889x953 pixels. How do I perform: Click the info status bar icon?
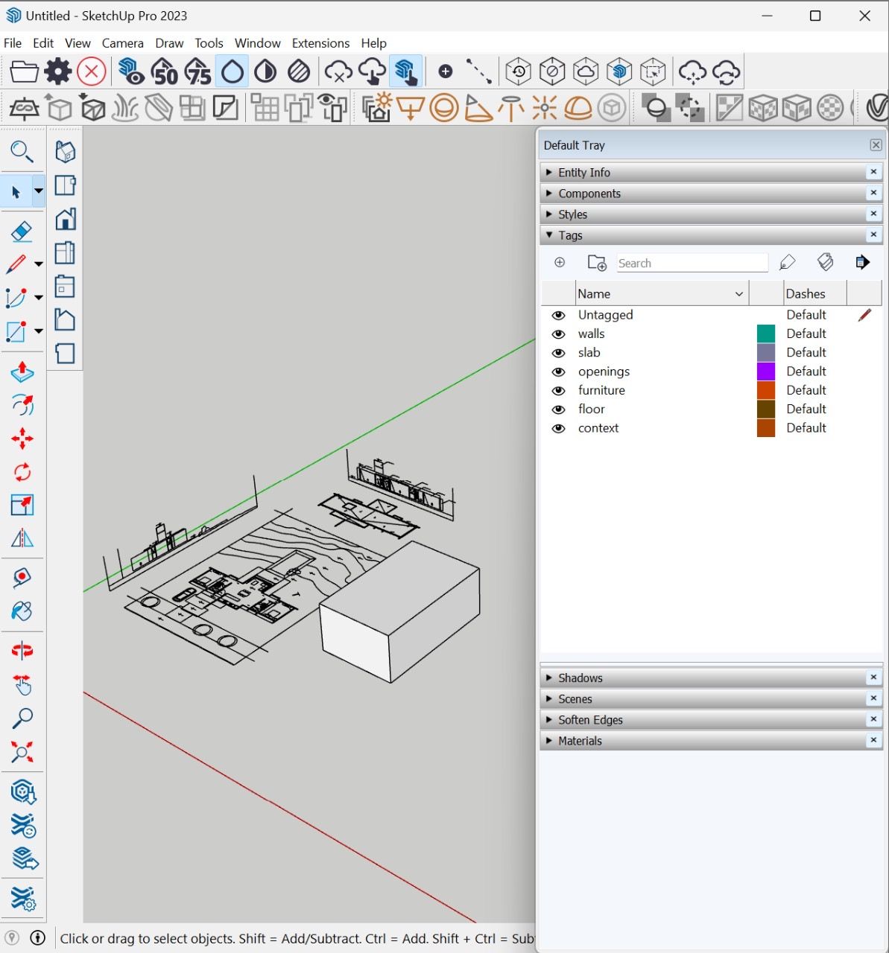click(x=38, y=938)
